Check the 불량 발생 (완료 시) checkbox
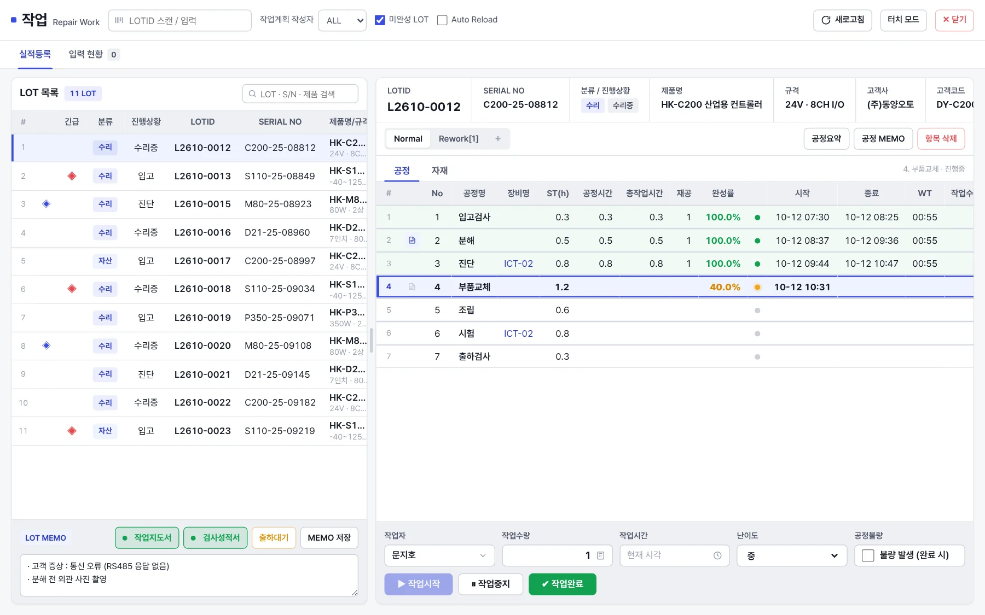Image resolution: width=985 pixels, height=615 pixels. tap(868, 555)
